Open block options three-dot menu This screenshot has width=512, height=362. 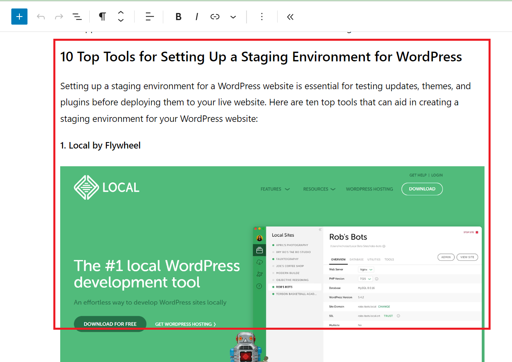(x=262, y=17)
